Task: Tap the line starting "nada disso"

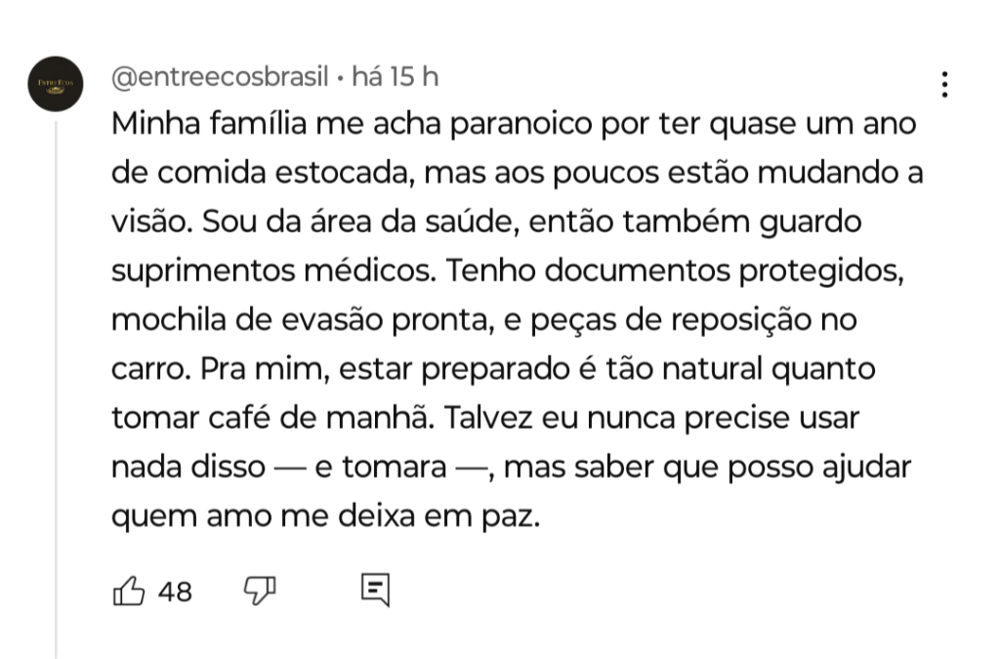Action: click(511, 467)
